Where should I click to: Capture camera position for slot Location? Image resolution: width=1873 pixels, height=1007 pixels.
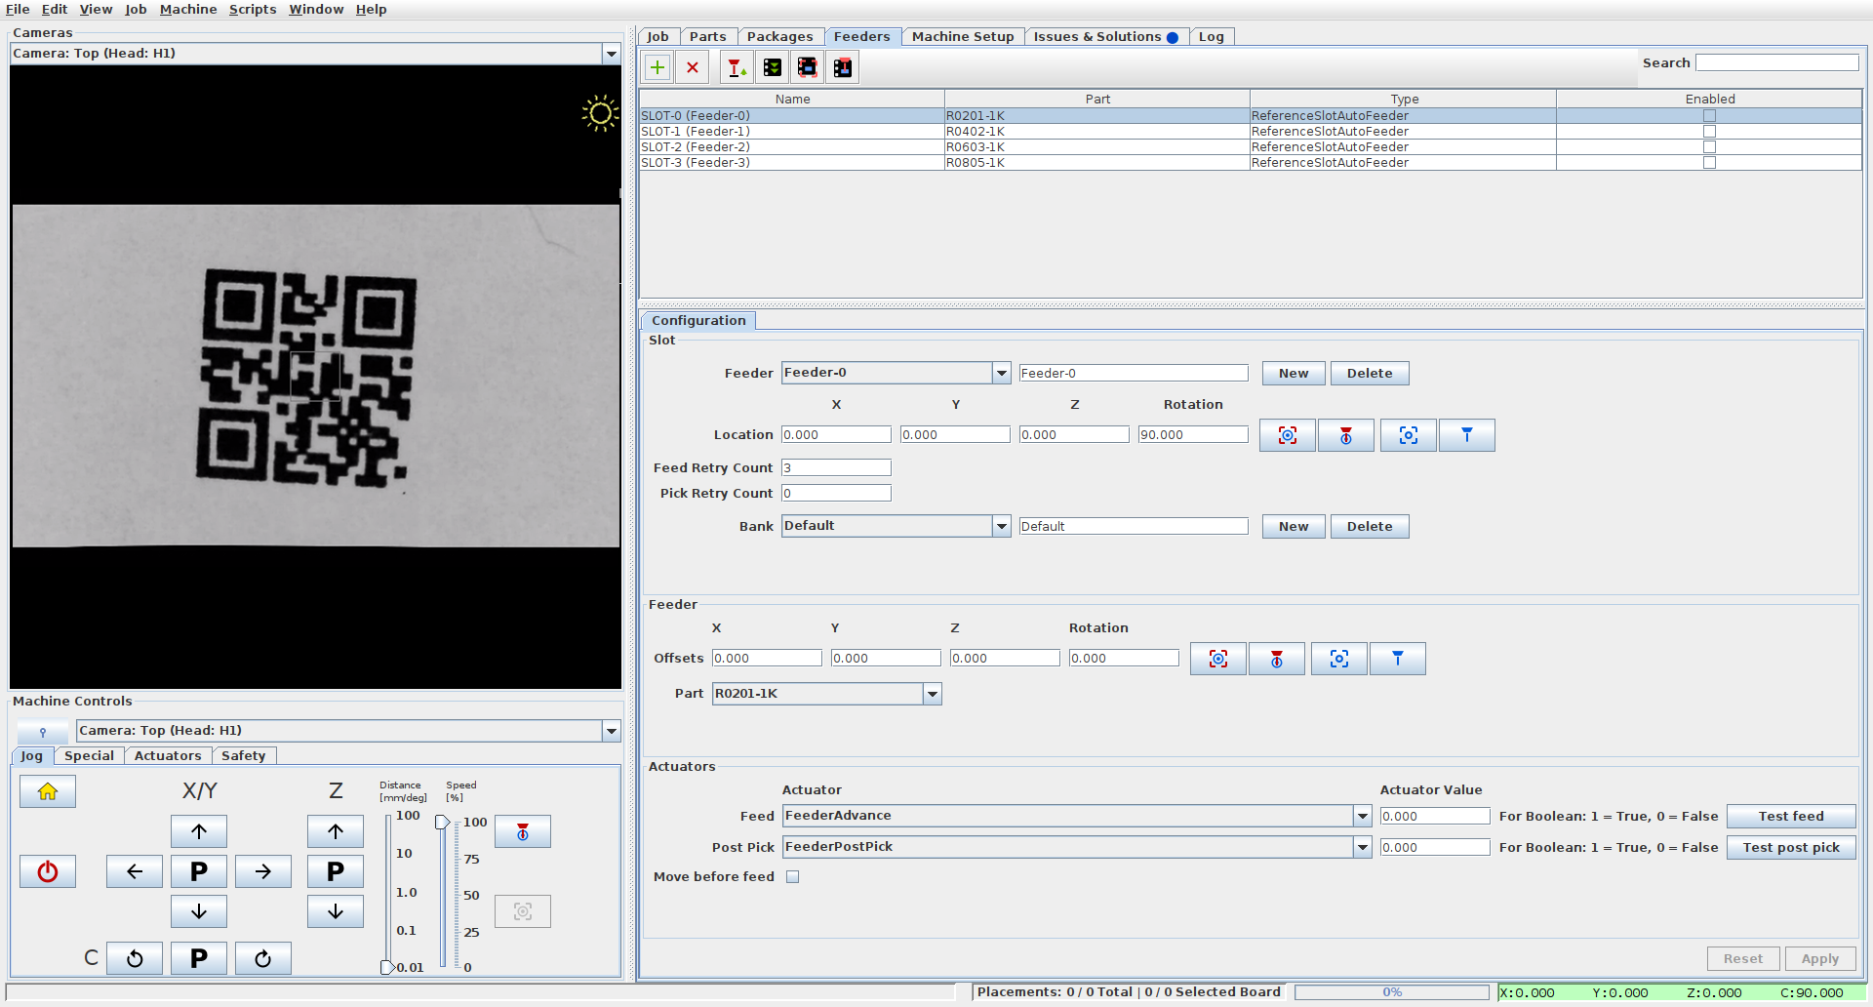[x=1288, y=435]
